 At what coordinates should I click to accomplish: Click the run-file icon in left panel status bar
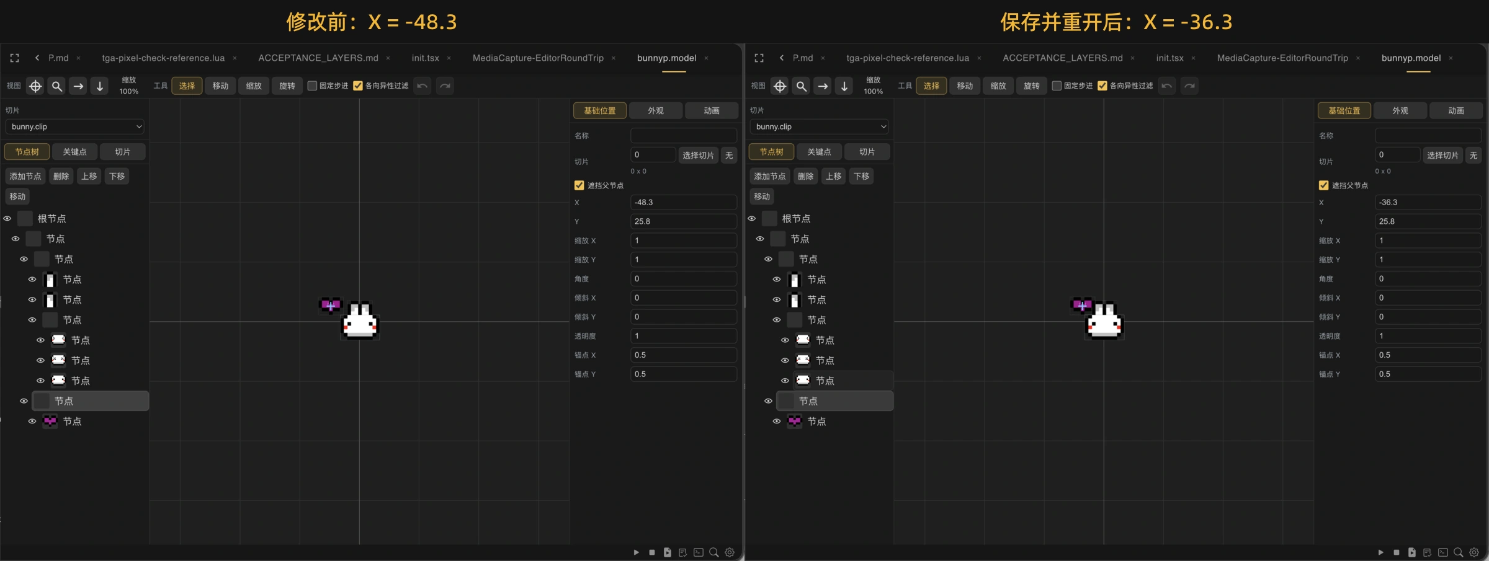click(x=667, y=552)
